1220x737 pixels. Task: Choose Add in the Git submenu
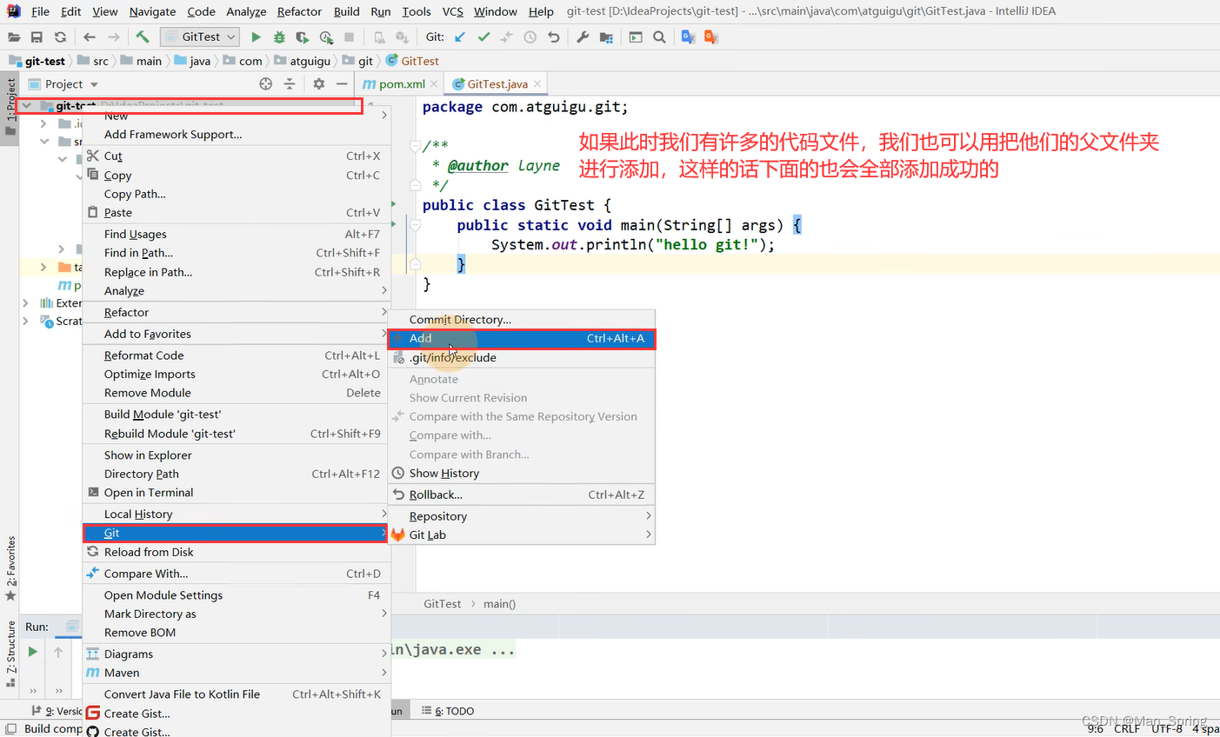tap(522, 338)
